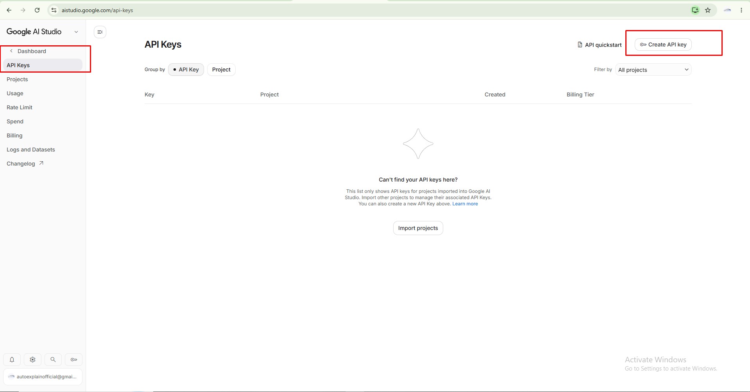Expand the Google AI Studio dropdown chevron
The width and height of the screenshot is (750, 392).
[x=76, y=32]
